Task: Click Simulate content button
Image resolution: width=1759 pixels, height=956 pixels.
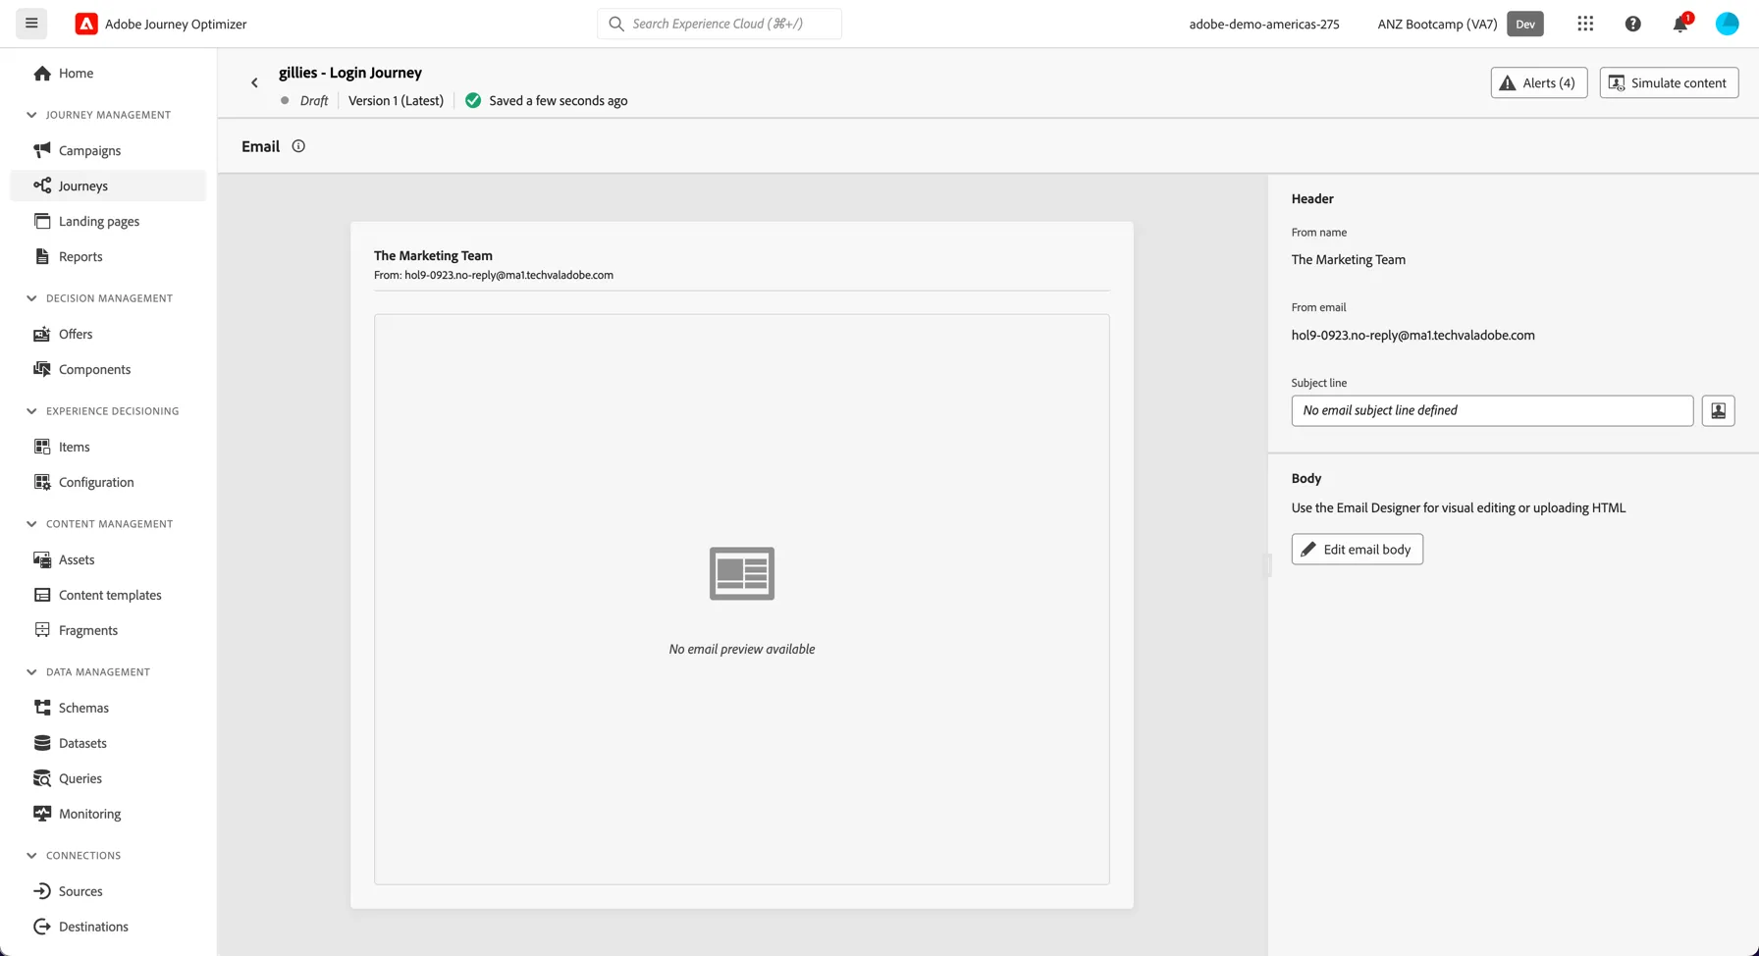Action: 1669,82
